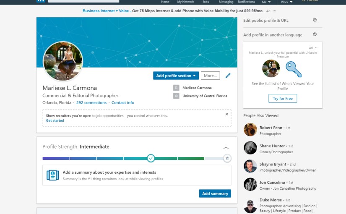Click the green segment of strength bar
This screenshot has height=214, width=346.
tap(191, 158)
